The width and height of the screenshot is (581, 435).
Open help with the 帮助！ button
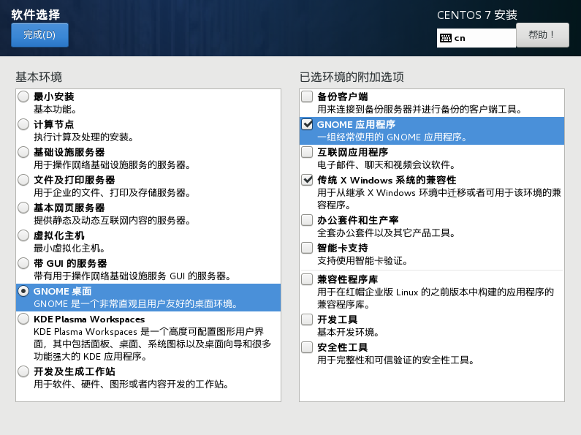click(542, 35)
